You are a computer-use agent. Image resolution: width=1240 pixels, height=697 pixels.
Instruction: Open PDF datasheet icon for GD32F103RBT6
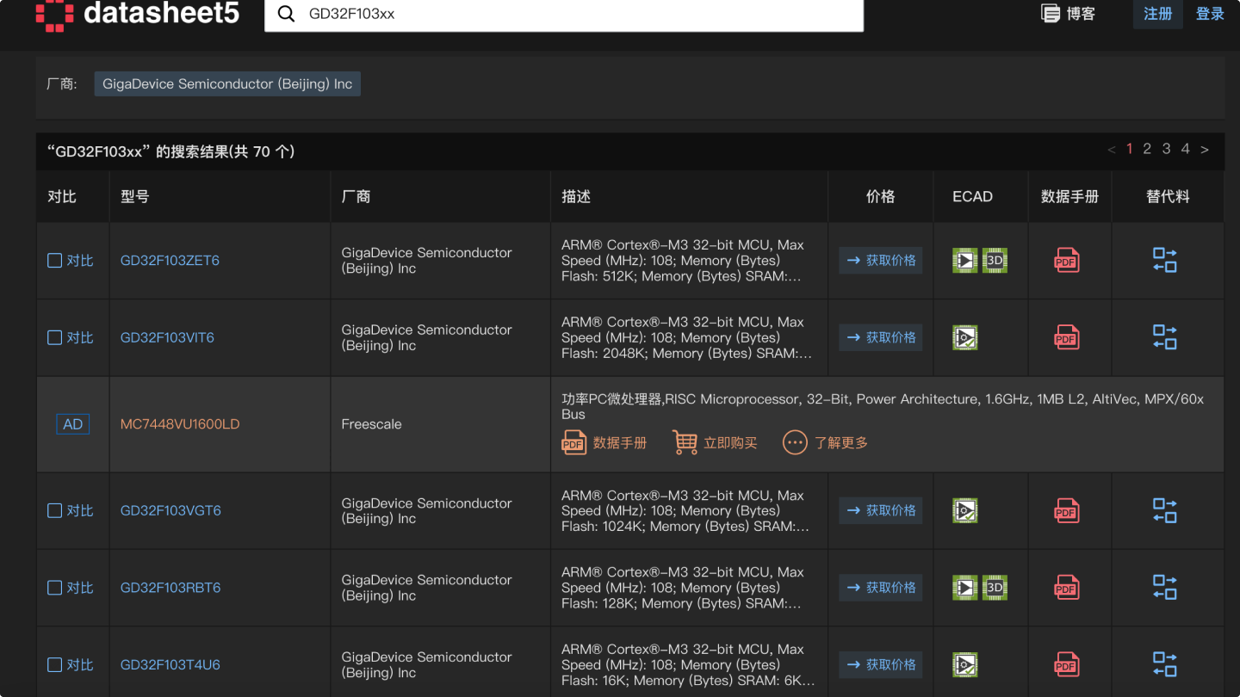1067,588
